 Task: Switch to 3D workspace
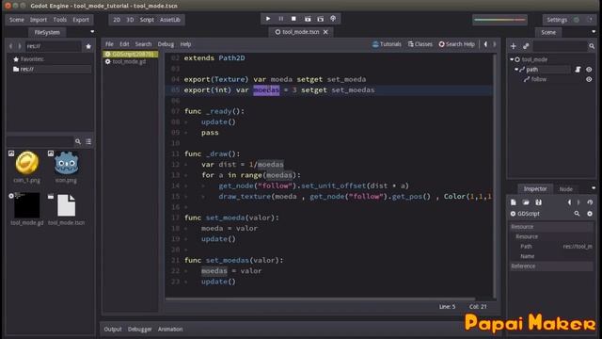click(130, 20)
